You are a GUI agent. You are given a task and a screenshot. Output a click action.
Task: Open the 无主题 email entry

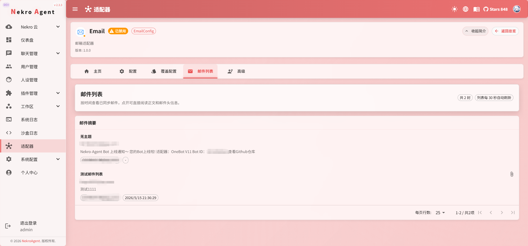297,148
